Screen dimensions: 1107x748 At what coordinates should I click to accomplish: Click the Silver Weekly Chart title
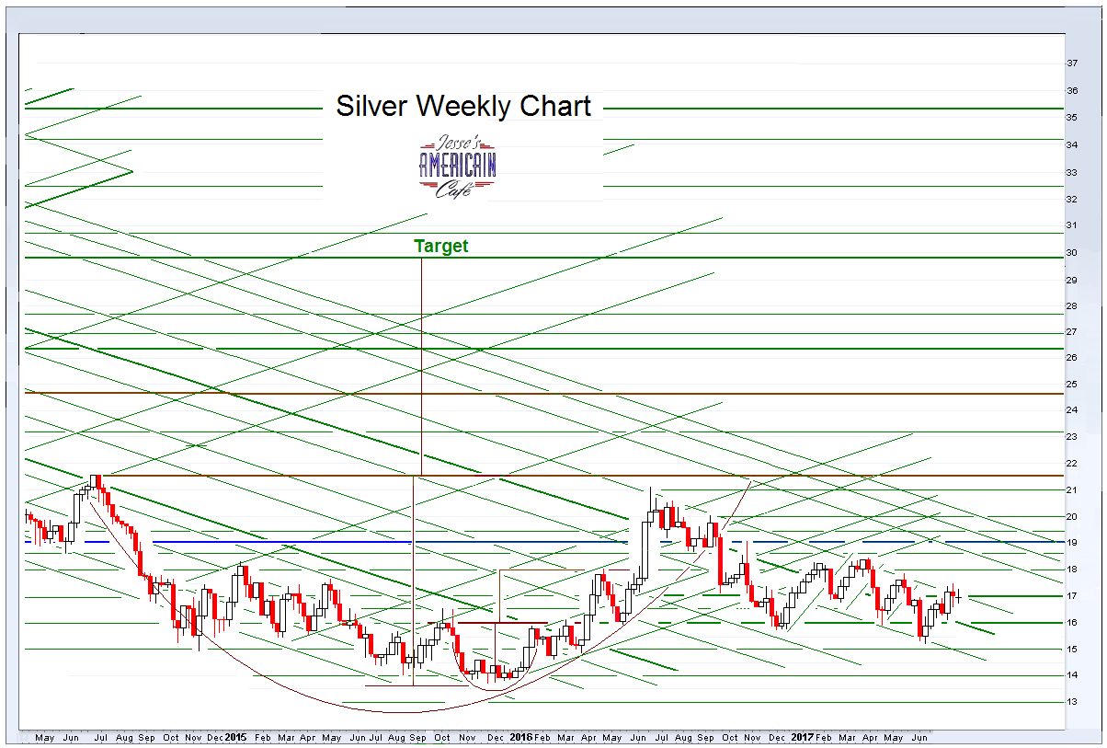pyautogui.click(x=464, y=107)
